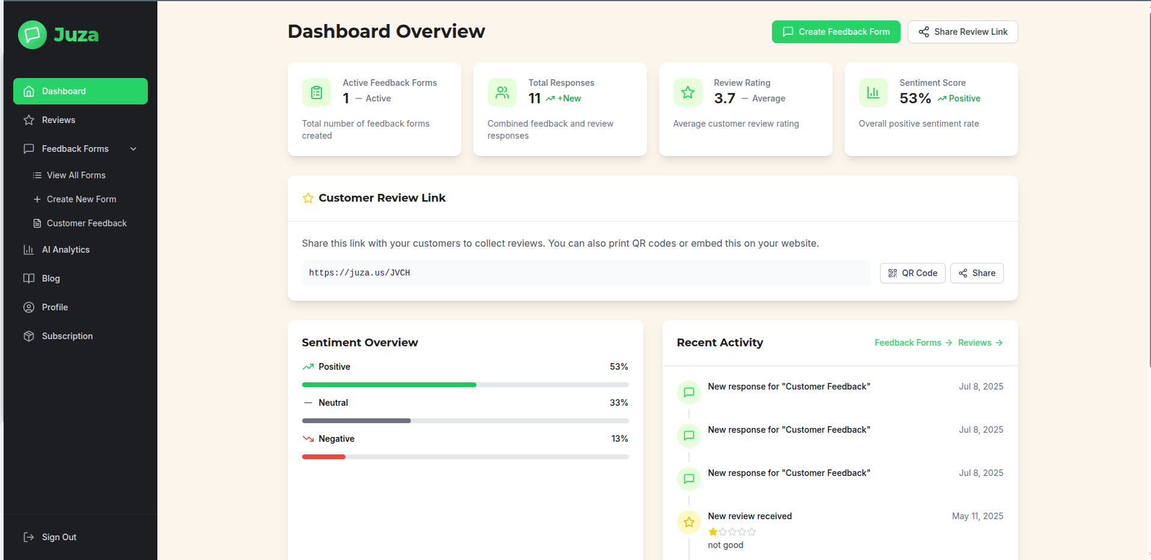This screenshot has width=1151, height=560.
Task: Open the Profile page
Action: tap(80, 307)
